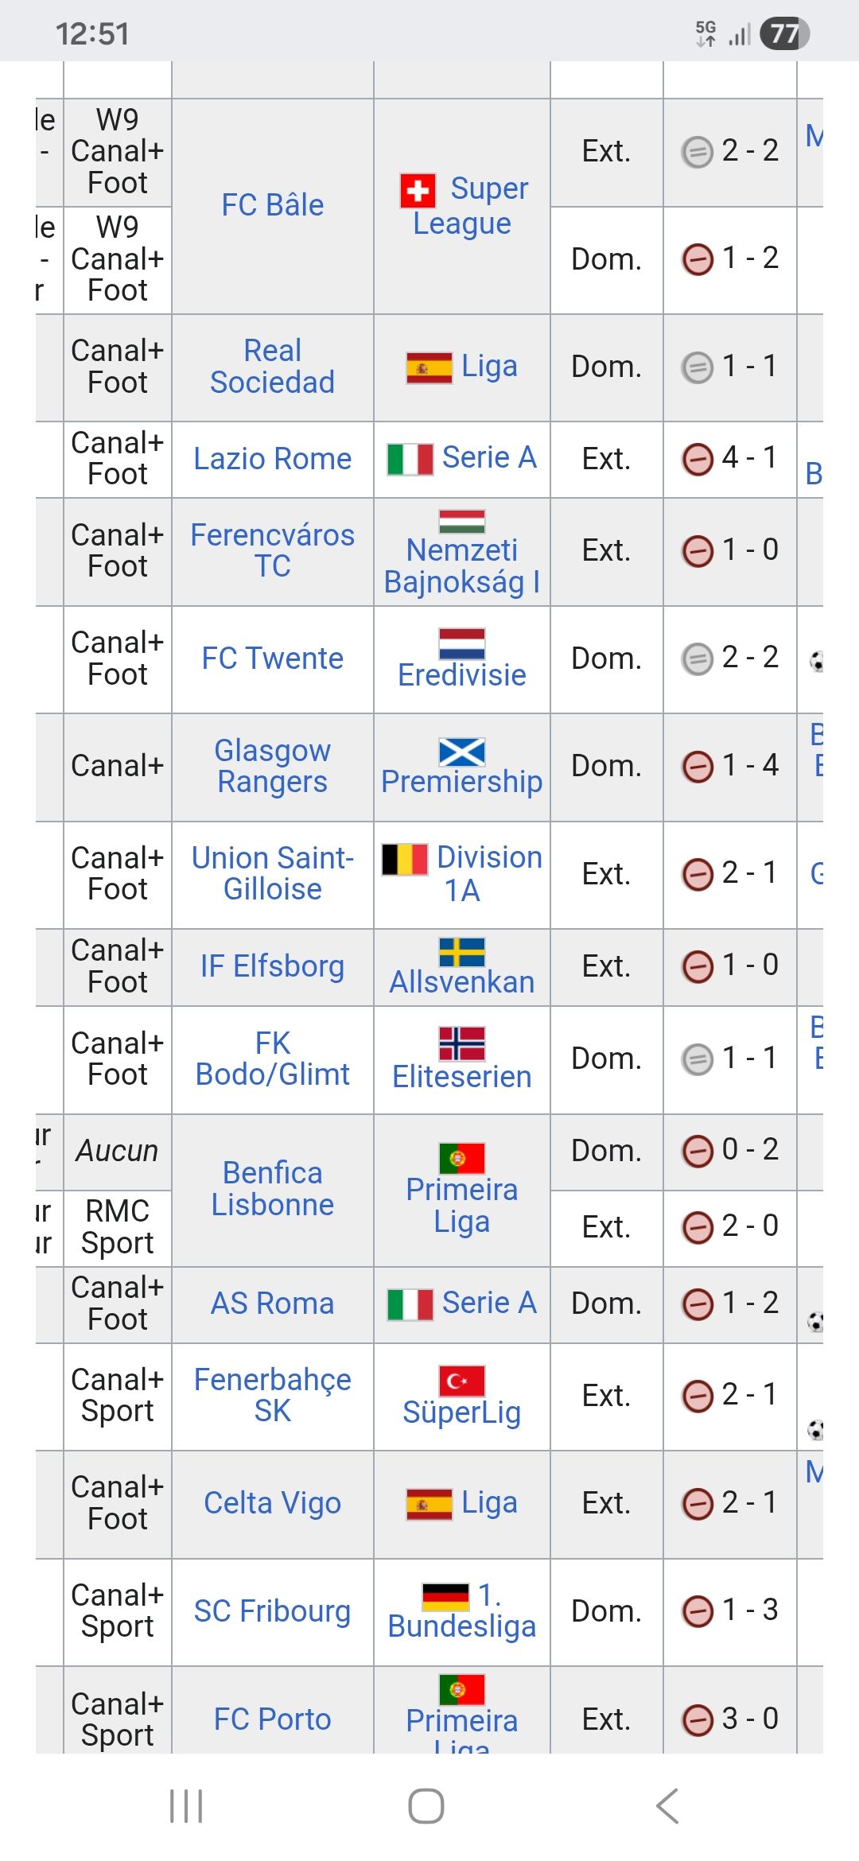Open the FC Bâle team link

click(x=272, y=205)
